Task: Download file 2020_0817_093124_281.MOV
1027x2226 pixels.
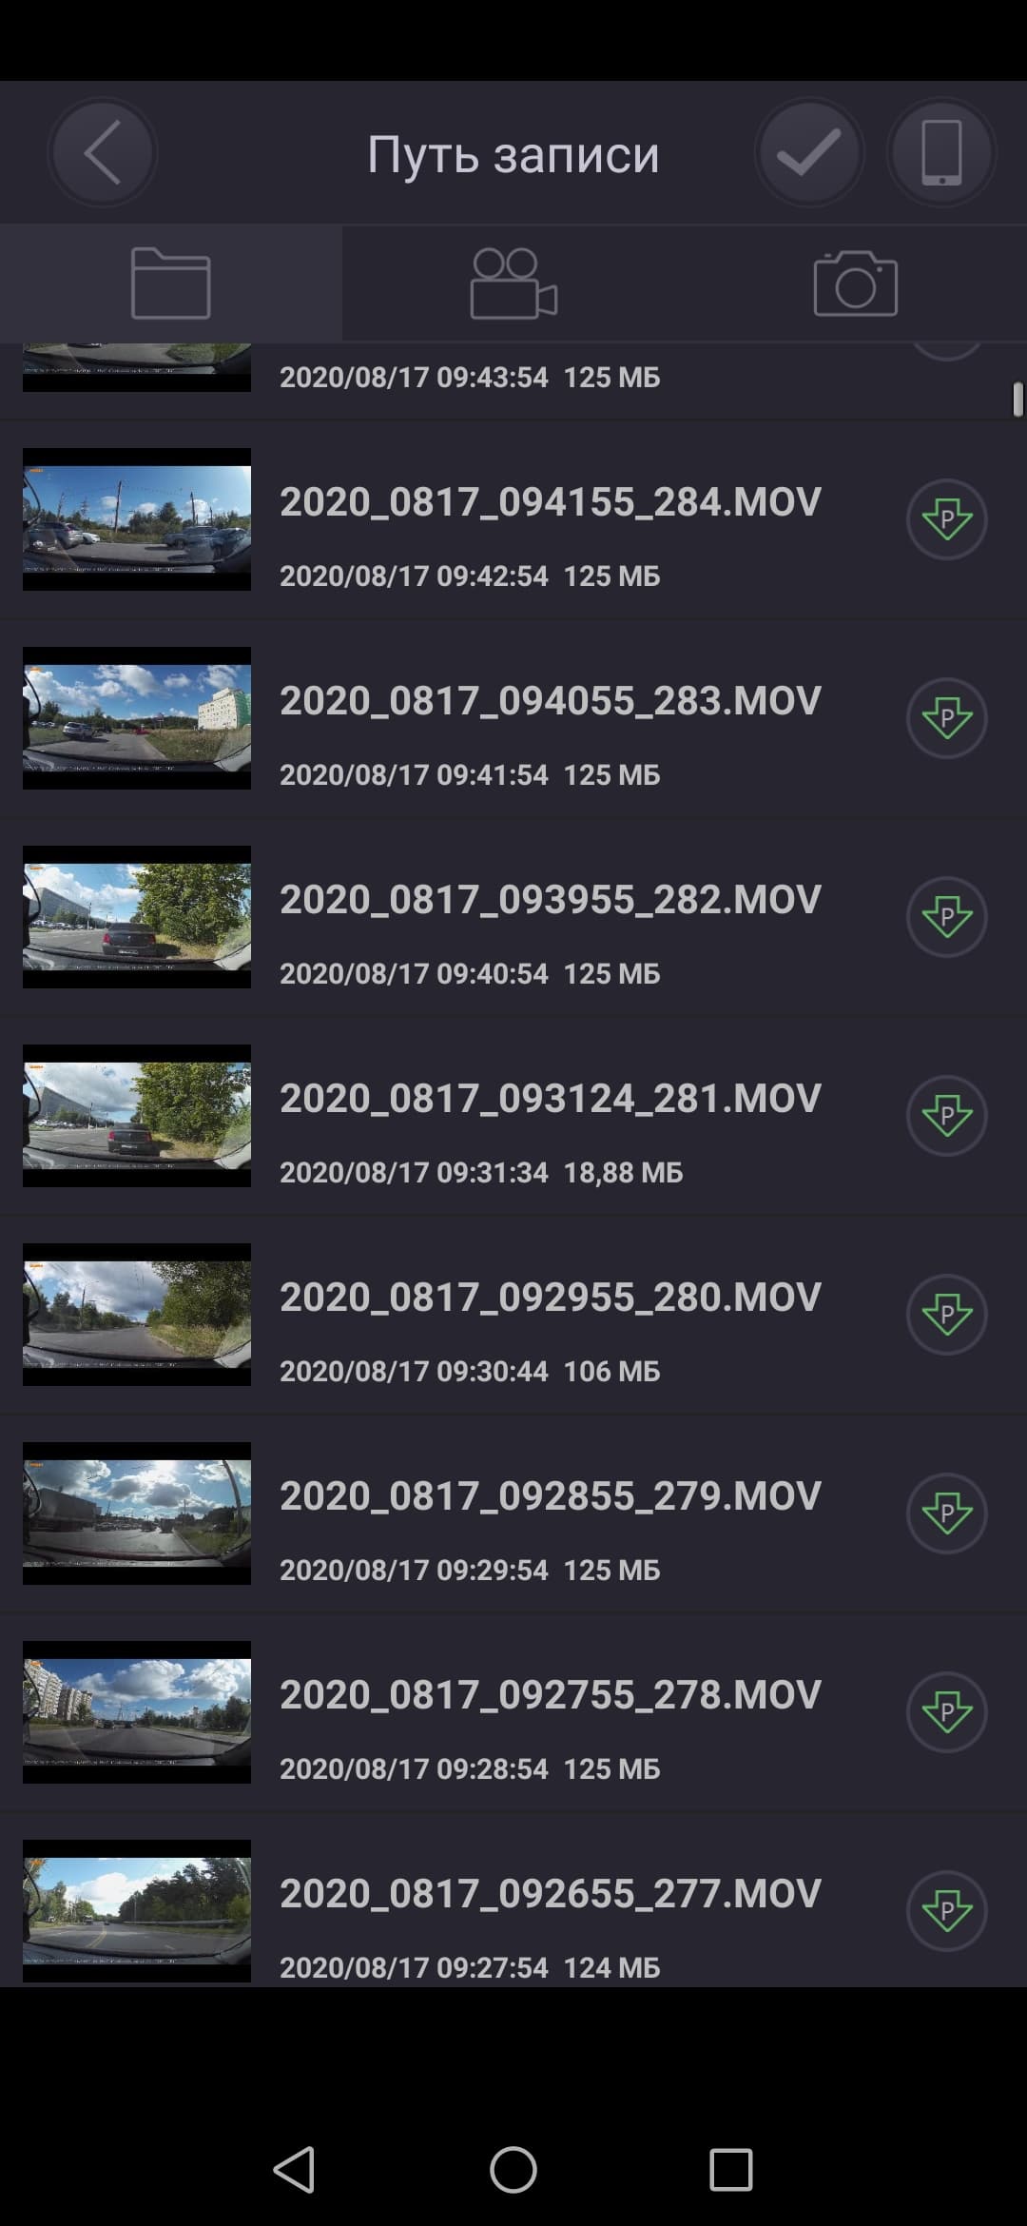Action: 946,1116
